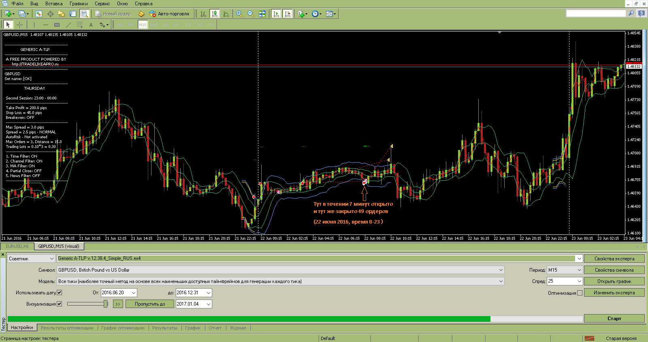Click the search magnifier icon
648x342 pixels.
pos(631,13)
